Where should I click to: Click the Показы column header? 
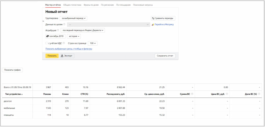tap(47, 94)
